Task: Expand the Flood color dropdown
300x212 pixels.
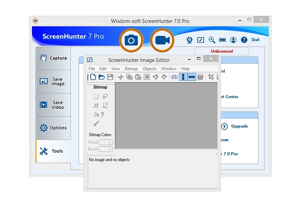Action: click(106, 142)
